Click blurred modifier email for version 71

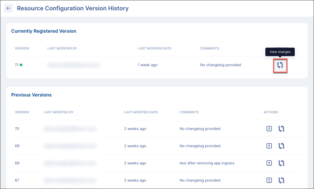point(74,65)
